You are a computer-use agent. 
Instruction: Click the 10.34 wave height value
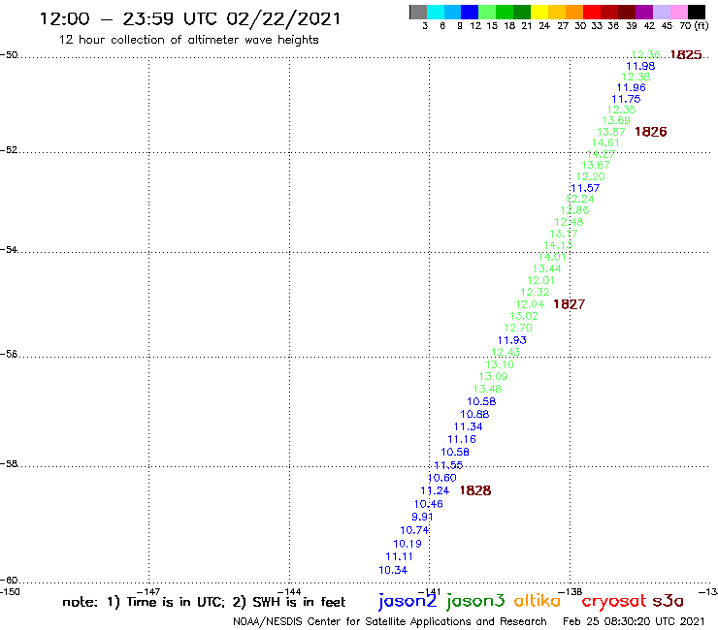tap(393, 570)
